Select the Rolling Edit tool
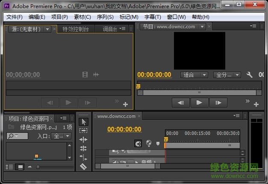Image resolution: width=268 pixels, height=184 pixels. click(x=83, y=148)
